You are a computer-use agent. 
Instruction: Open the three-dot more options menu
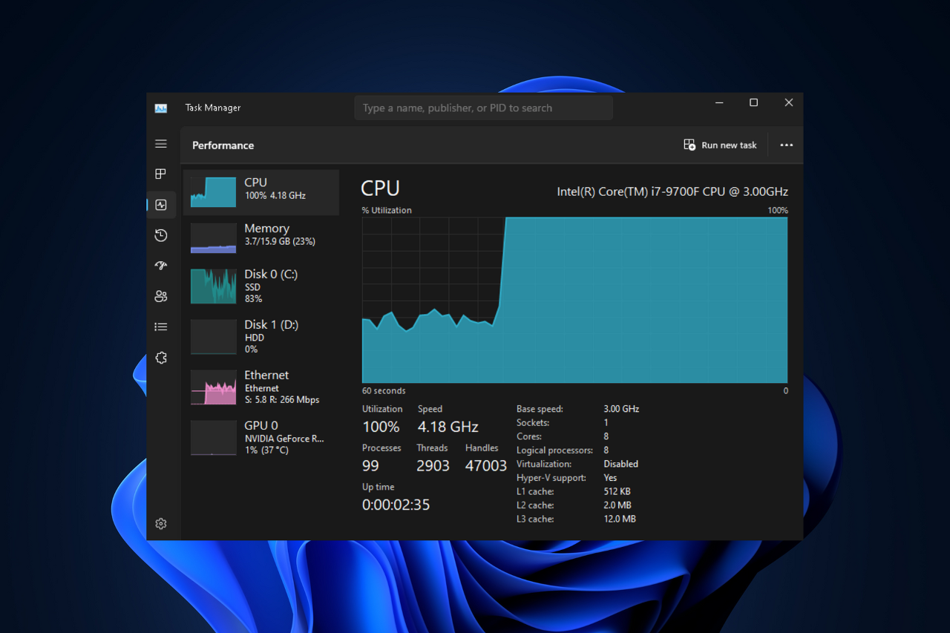pyautogui.click(x=787, y=145)
